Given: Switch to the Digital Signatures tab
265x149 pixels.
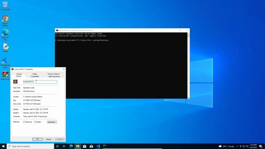Looking at the screenshot, I should (54, 77).
